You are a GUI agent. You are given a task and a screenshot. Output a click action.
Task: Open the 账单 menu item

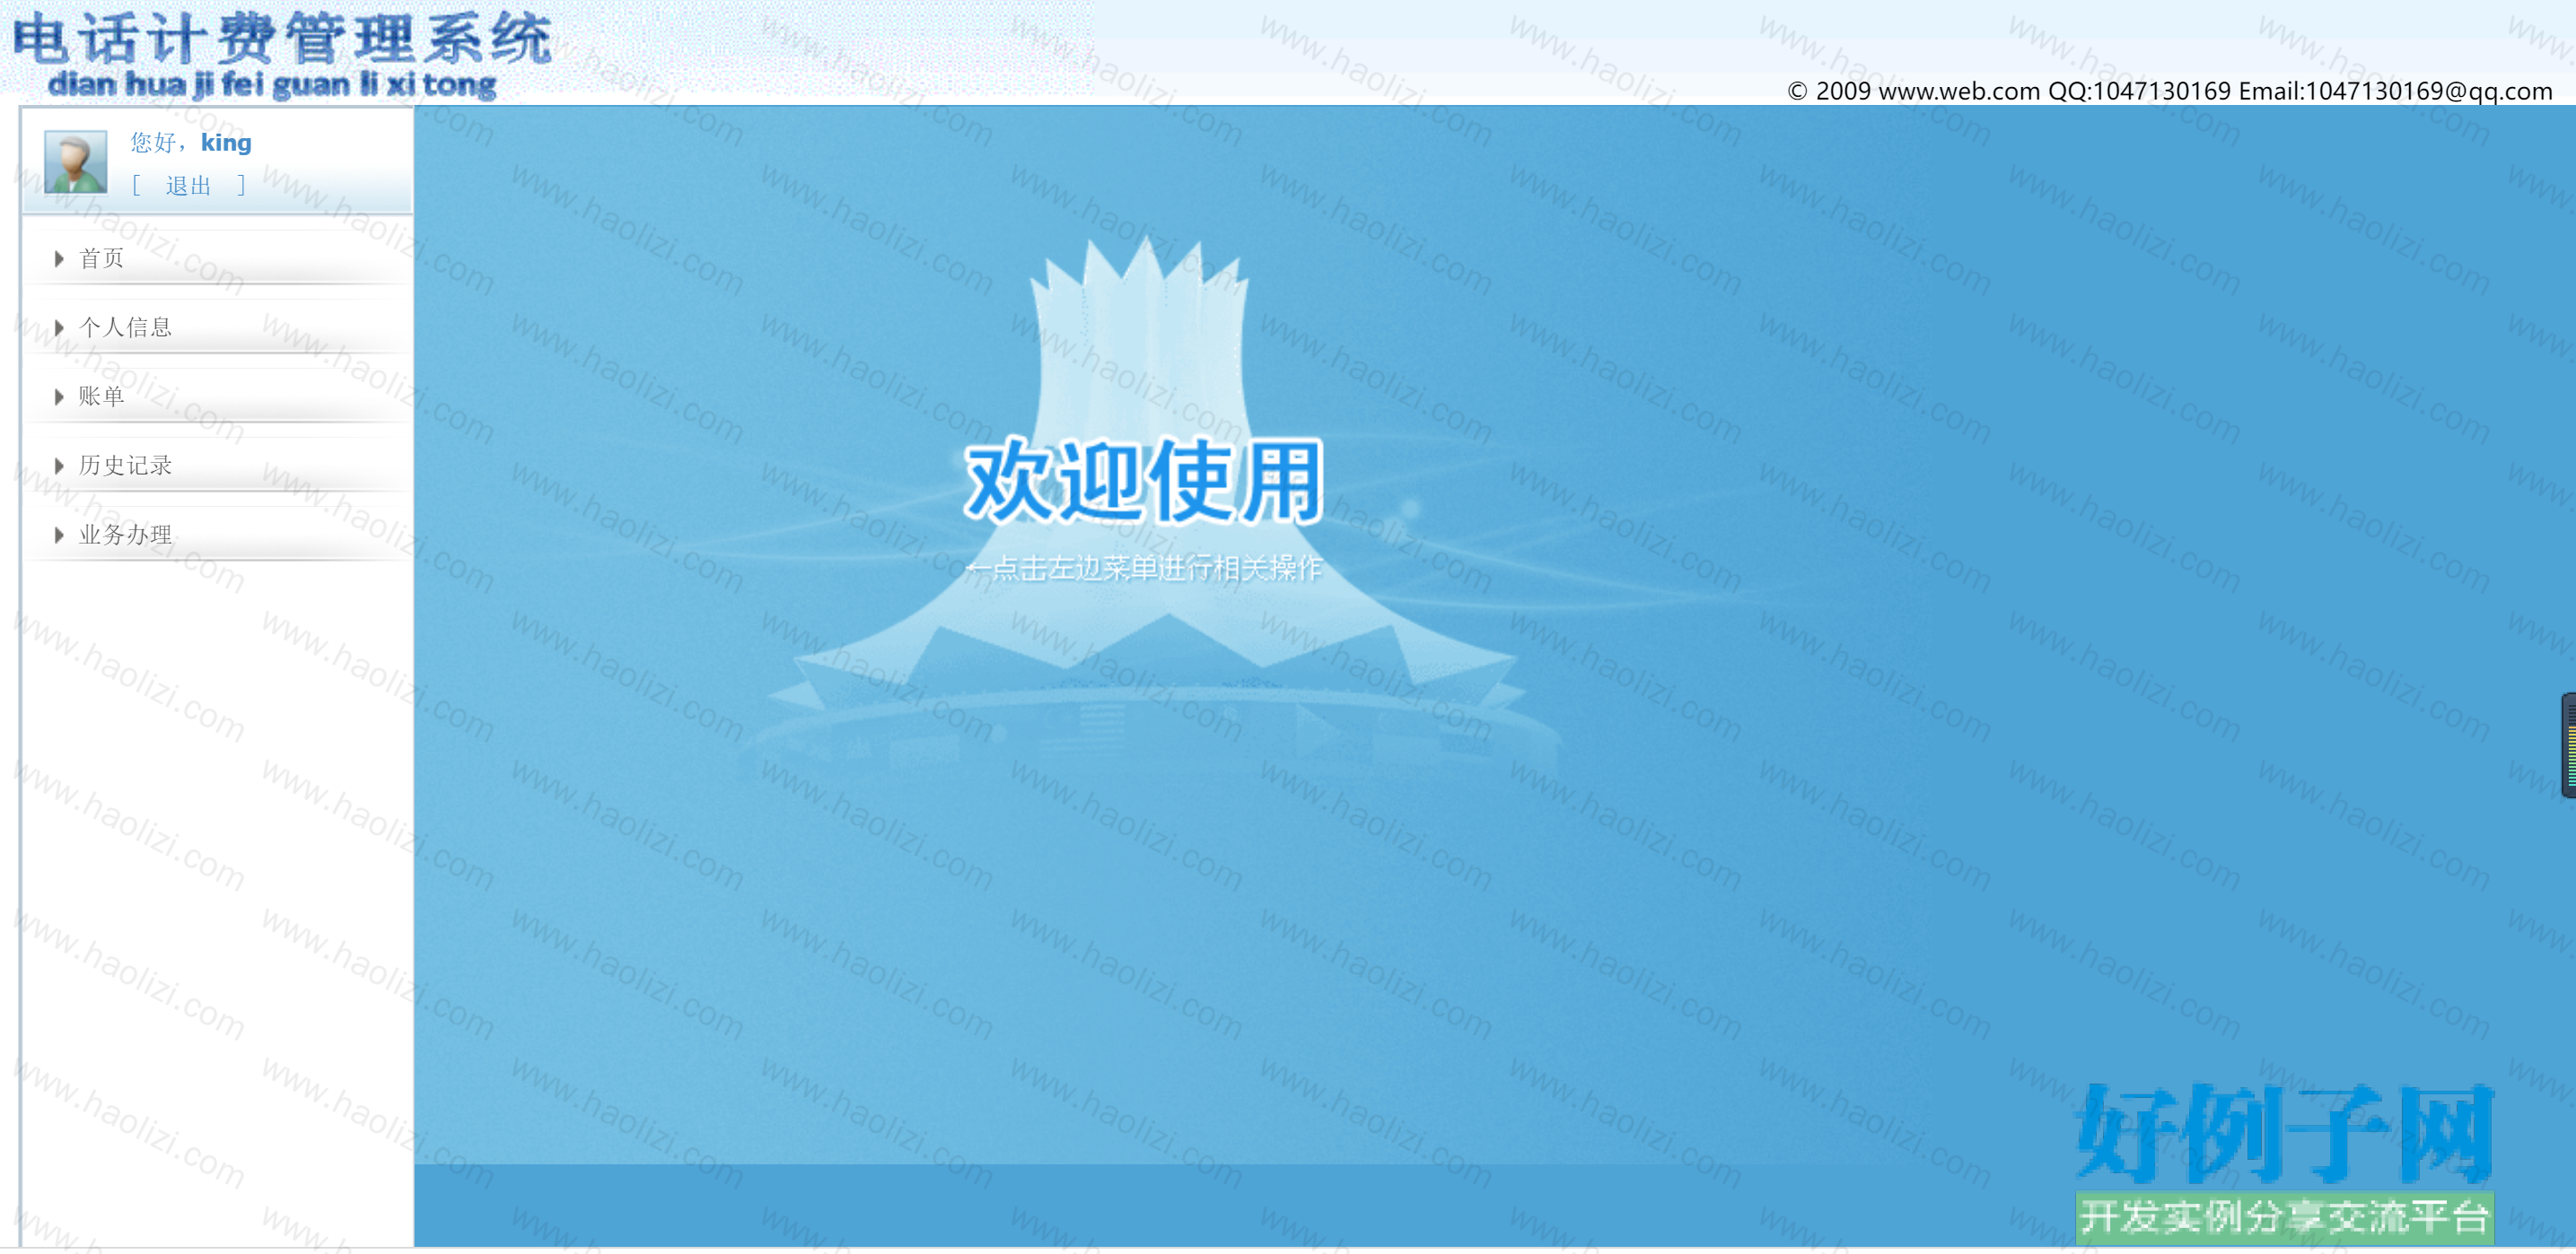pyautogui.click(x=101, y=396)
